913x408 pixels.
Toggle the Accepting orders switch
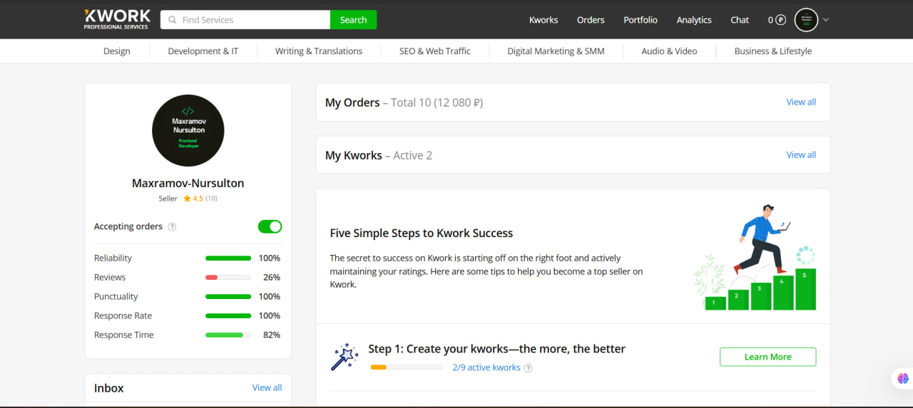point(270,226)
